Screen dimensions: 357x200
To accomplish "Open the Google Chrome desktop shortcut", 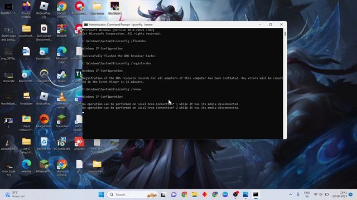I will pyautogui.click(x=62, y=10).
